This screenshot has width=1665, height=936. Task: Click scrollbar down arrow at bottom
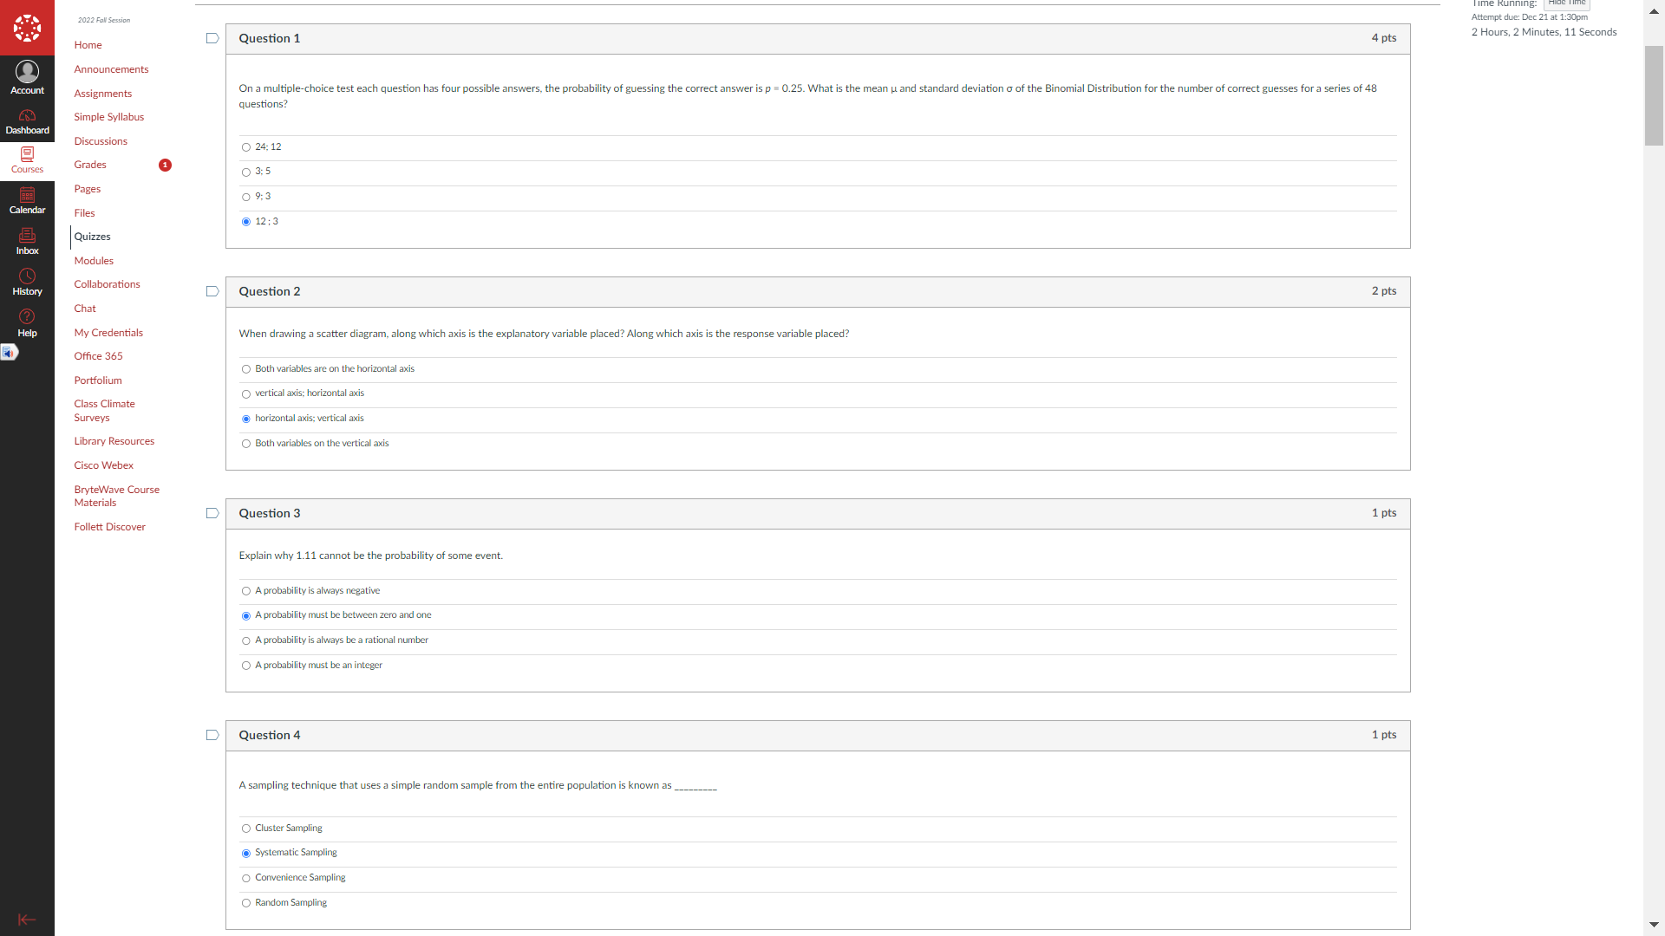[x=1654, y=925]
